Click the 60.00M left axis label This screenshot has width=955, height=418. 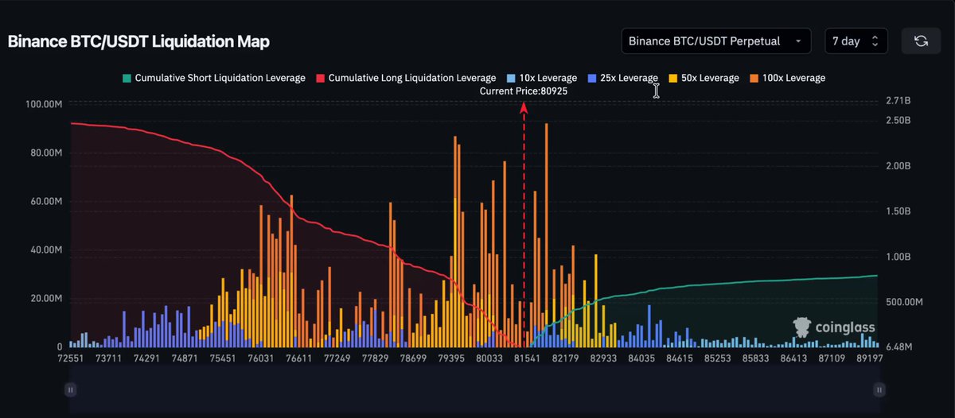coord(46,202)
